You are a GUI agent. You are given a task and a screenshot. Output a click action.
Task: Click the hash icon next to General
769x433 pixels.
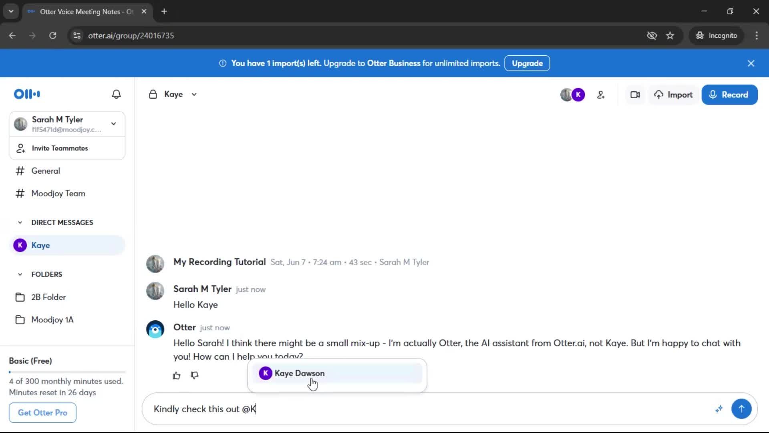click(20, 171)
